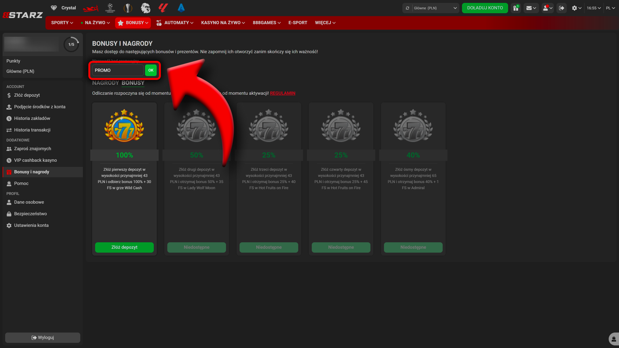
Task: Open the Europa League trophy shortcut
Action: pyautogui.click(x=128, y=8)
